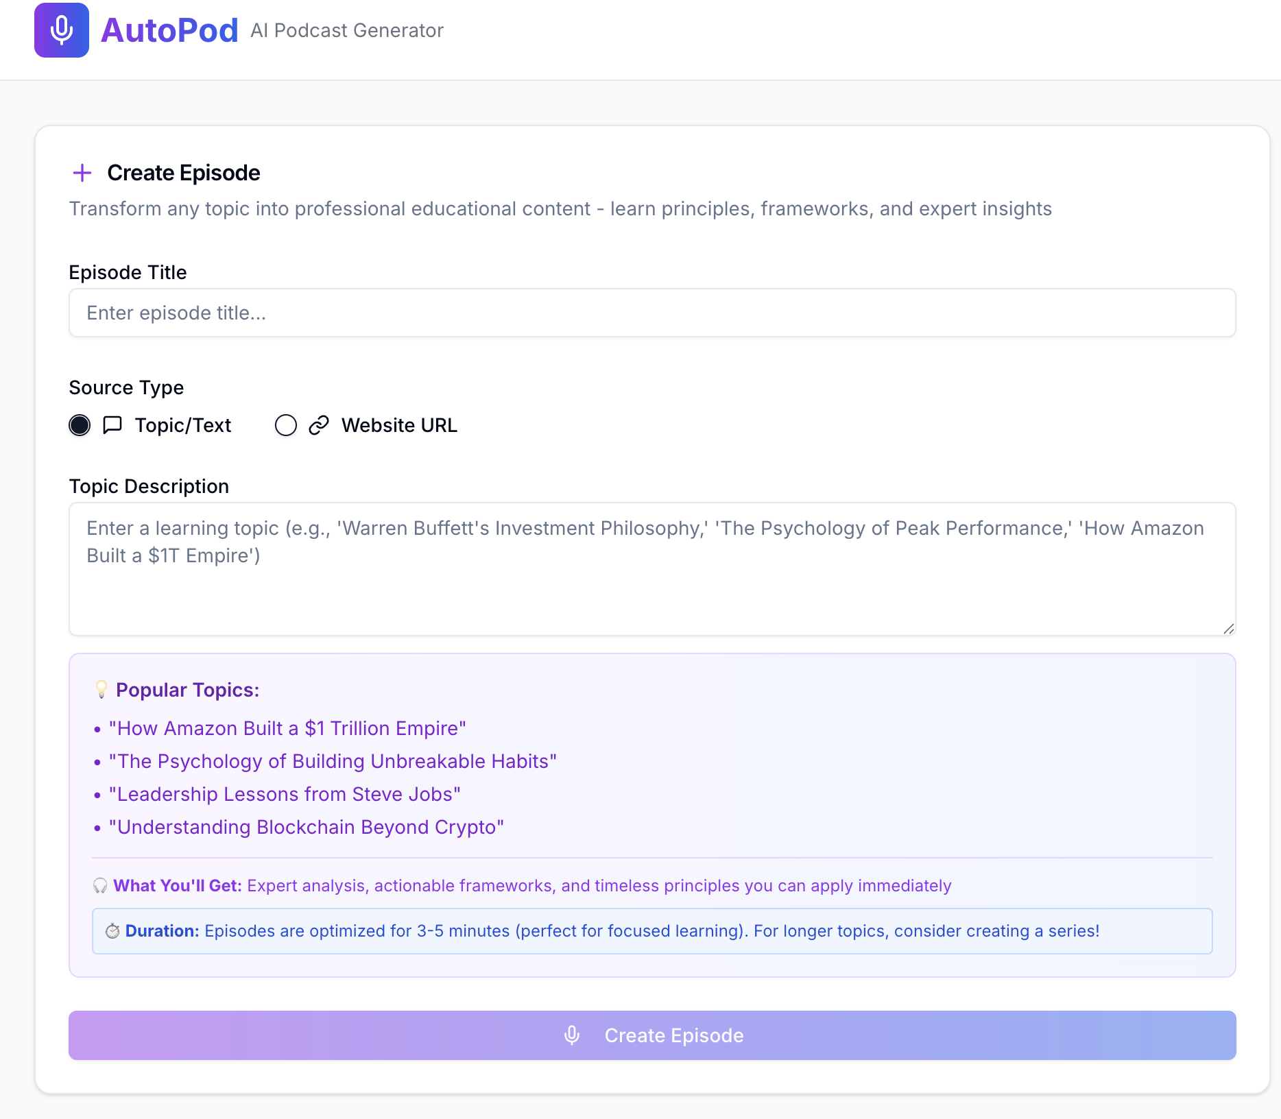1281x1119 pixels.
Task: Click the stopwatch icon beside Duration note
Action: click(113, 931)
